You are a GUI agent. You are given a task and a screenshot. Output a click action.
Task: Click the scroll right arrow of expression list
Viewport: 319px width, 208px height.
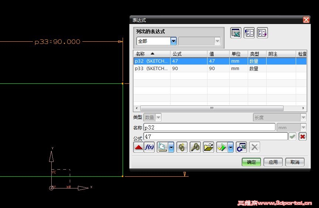(303, 108)
